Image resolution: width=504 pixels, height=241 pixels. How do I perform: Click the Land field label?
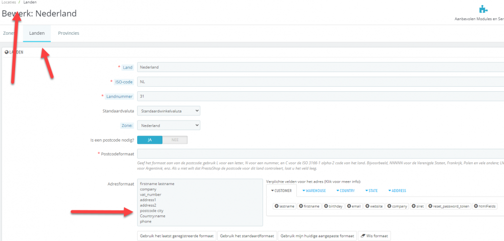point(128,68)
